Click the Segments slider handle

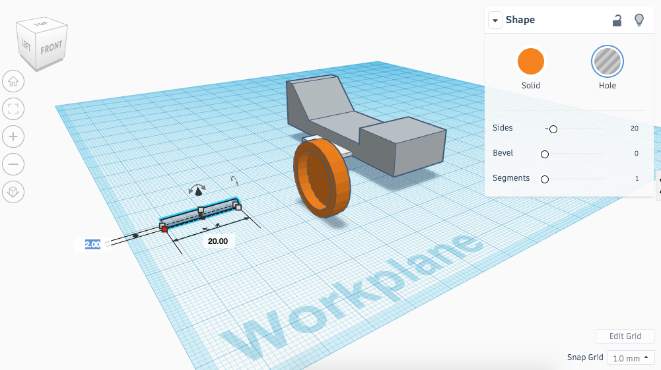click(545, 179)
